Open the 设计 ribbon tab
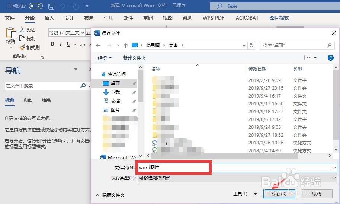 point(69,18)
